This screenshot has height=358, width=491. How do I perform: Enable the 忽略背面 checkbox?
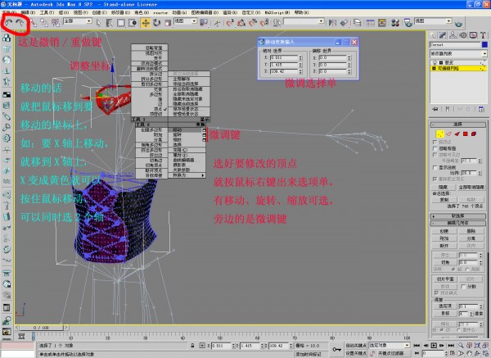pyautogui.click(x=434, y=149)
